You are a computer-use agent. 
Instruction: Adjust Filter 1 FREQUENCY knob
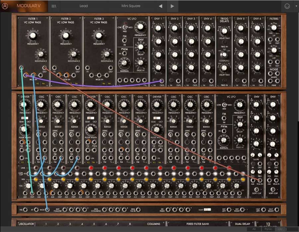tap(33, 35)
